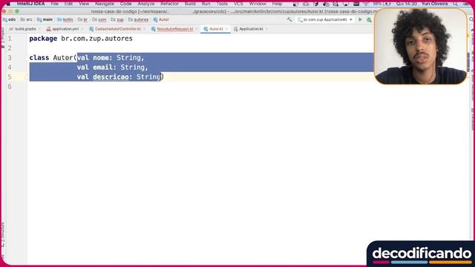
Task: Run the application with green play icon
Action: [360, 20]
